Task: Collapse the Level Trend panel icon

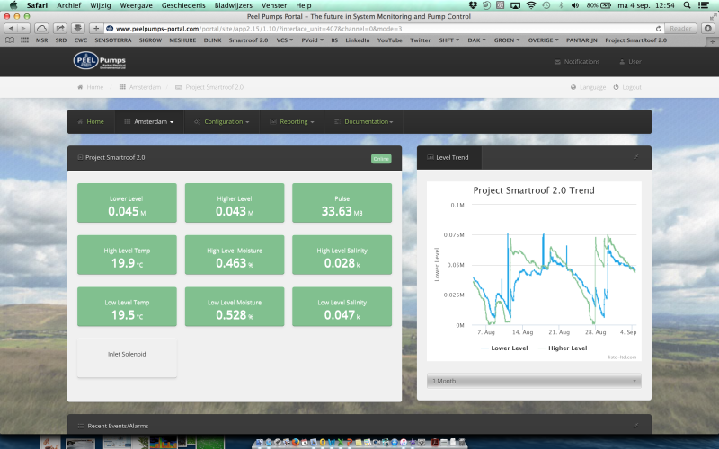Action: (635, 156)
